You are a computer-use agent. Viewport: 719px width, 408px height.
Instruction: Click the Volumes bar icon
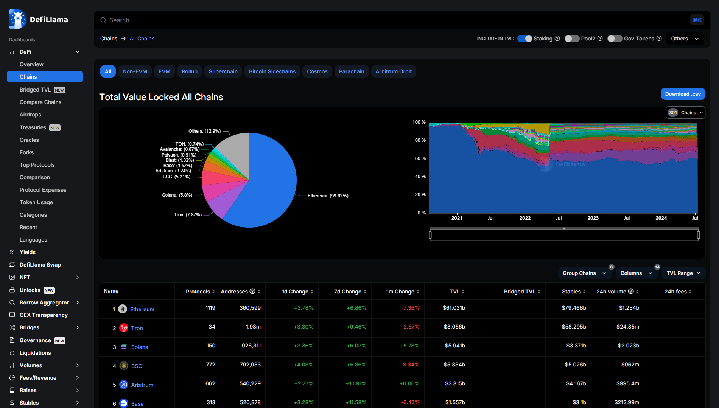point(12,365)
